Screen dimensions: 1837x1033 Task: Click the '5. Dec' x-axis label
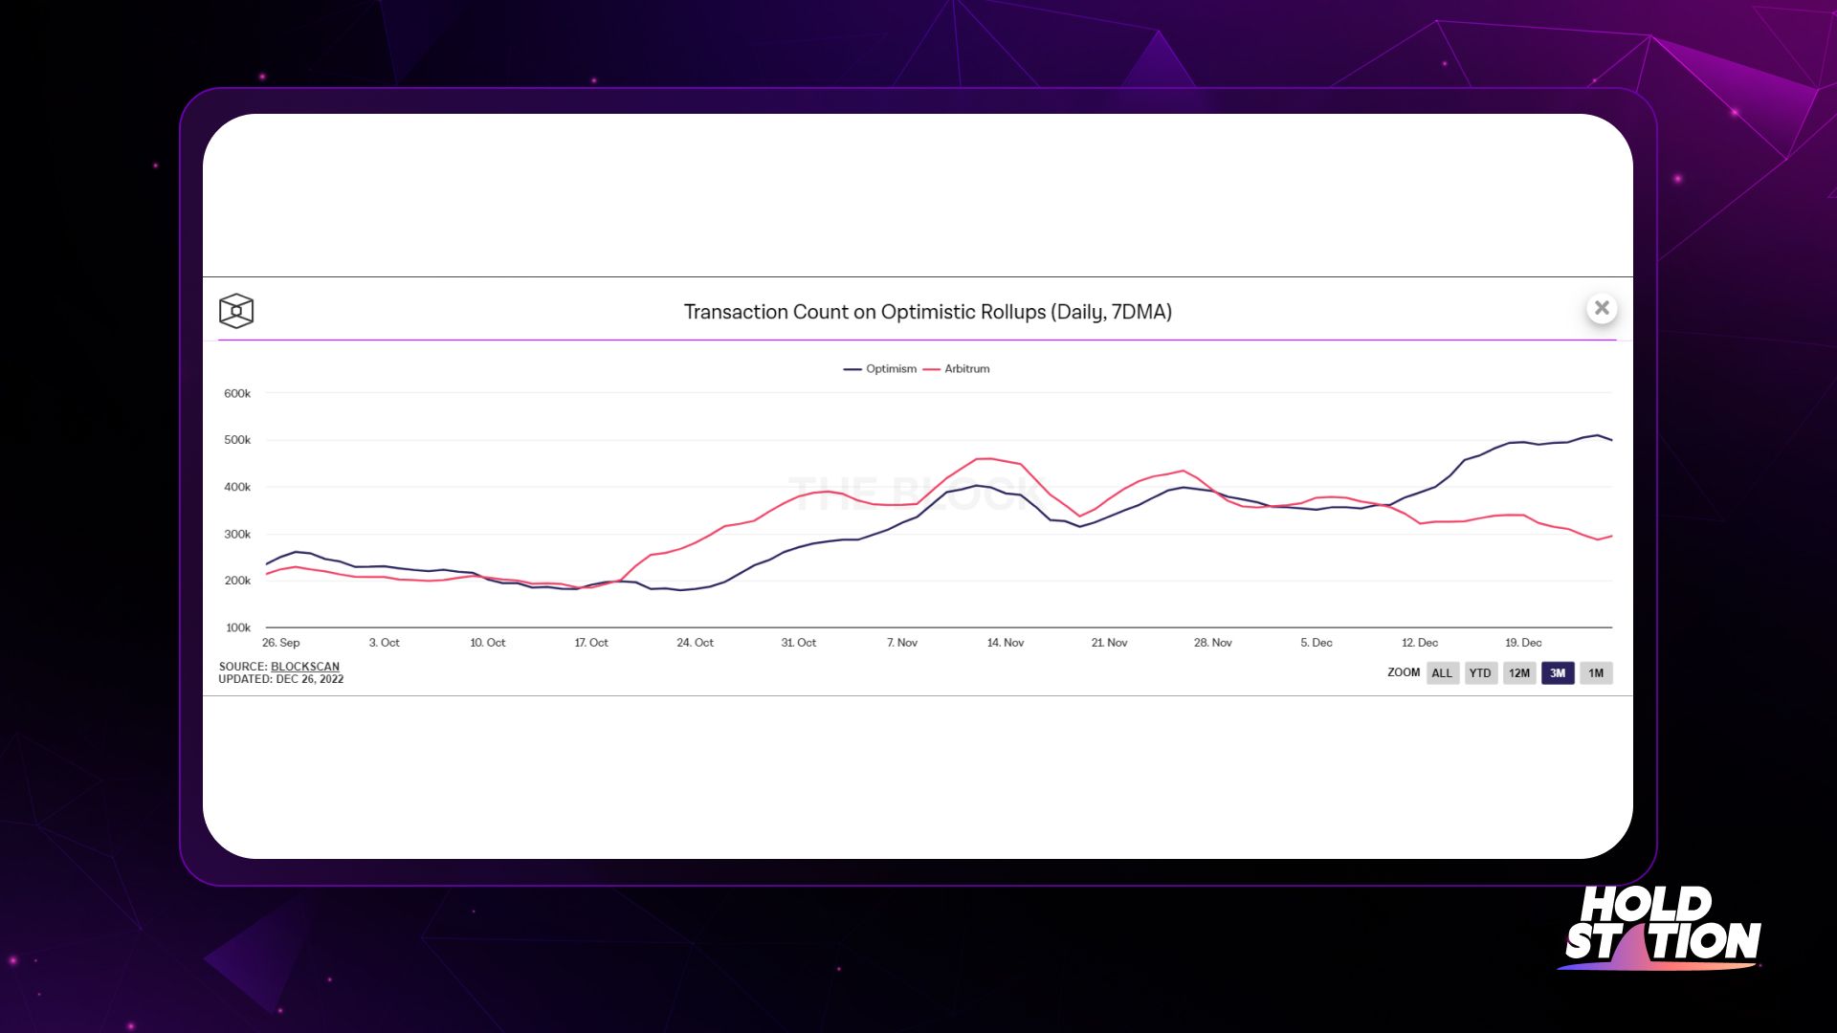point(1317,643)
